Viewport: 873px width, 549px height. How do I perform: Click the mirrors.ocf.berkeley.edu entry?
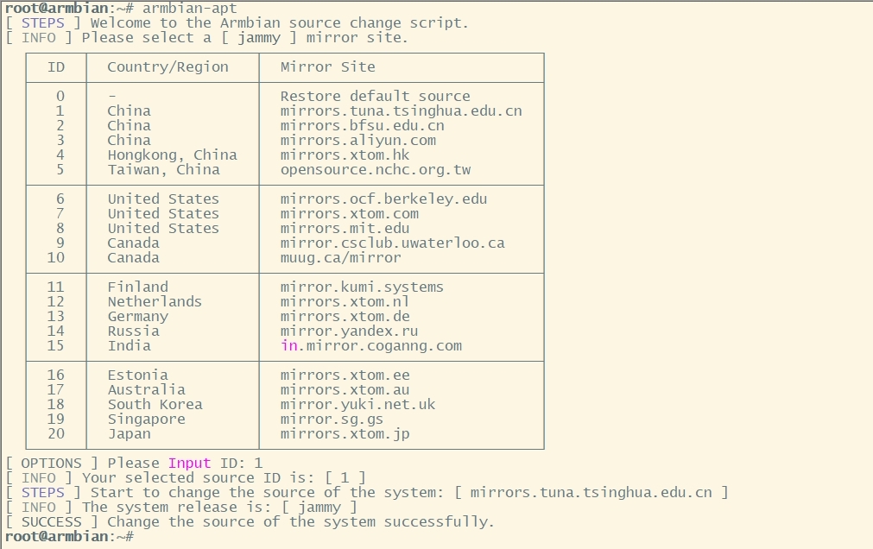[383, 199]
